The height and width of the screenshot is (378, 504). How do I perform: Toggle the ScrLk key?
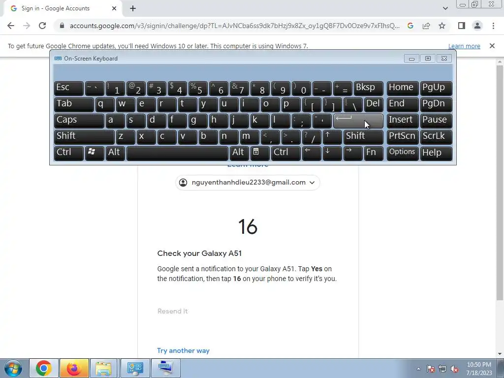436,137
